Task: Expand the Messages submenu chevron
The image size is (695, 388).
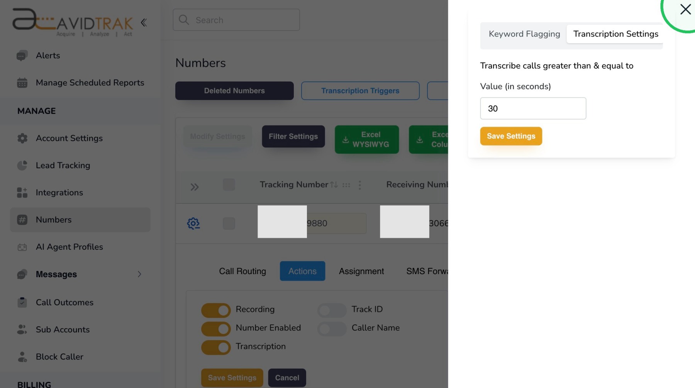Action: click(x=139, y=274)
